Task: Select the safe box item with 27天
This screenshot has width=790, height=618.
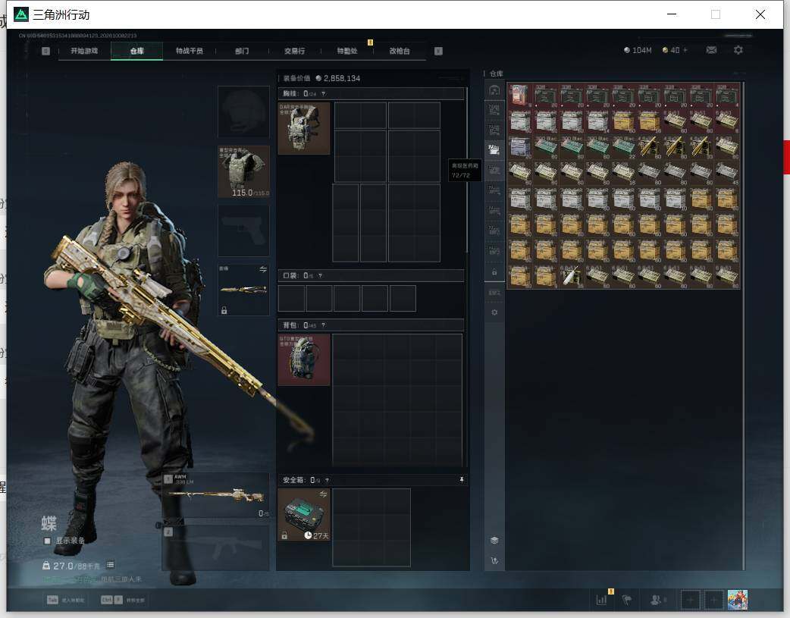Action: point(304,515)
